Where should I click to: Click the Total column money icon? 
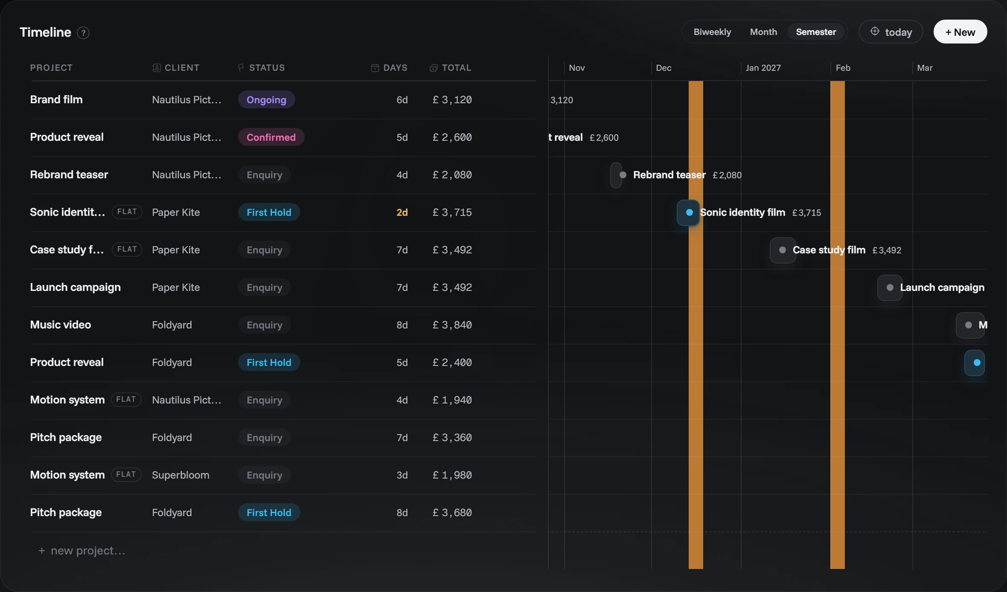pyautogui.click(x=434, y=68)
